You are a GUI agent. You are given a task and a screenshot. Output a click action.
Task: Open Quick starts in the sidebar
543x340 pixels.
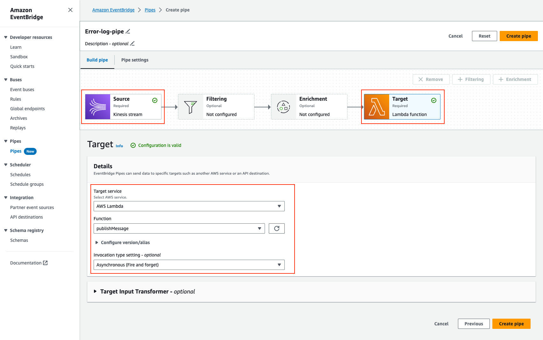click(x=22, y=66)
